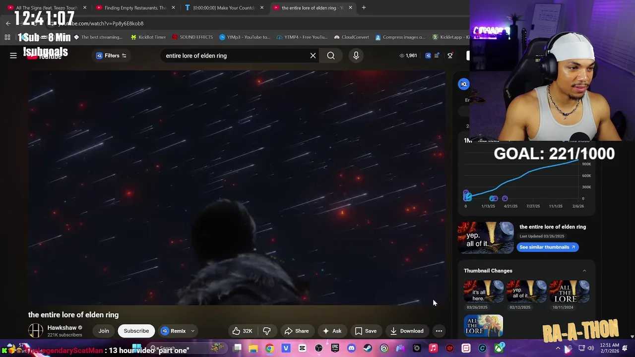The height and width of the screenshot is (357, 635).
Task: Click the video player area
Action: (237, 187)
